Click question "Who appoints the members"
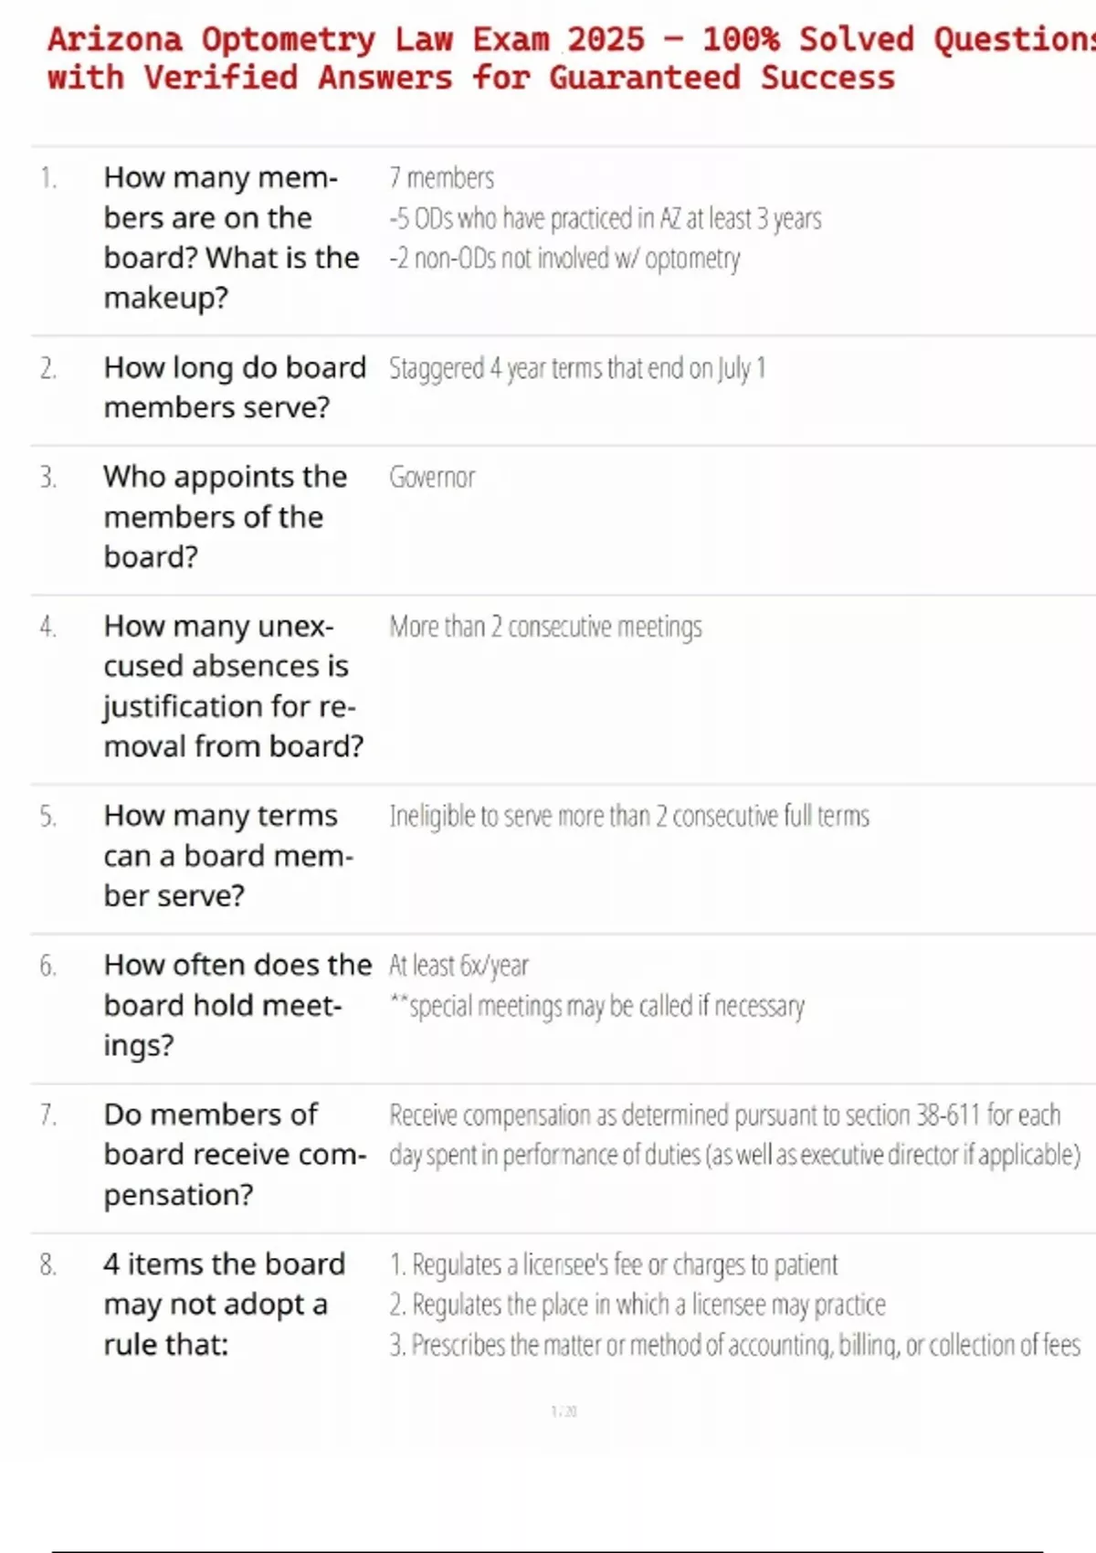Viewport: 1096px width, 1553px height. [x=225, y=516]
